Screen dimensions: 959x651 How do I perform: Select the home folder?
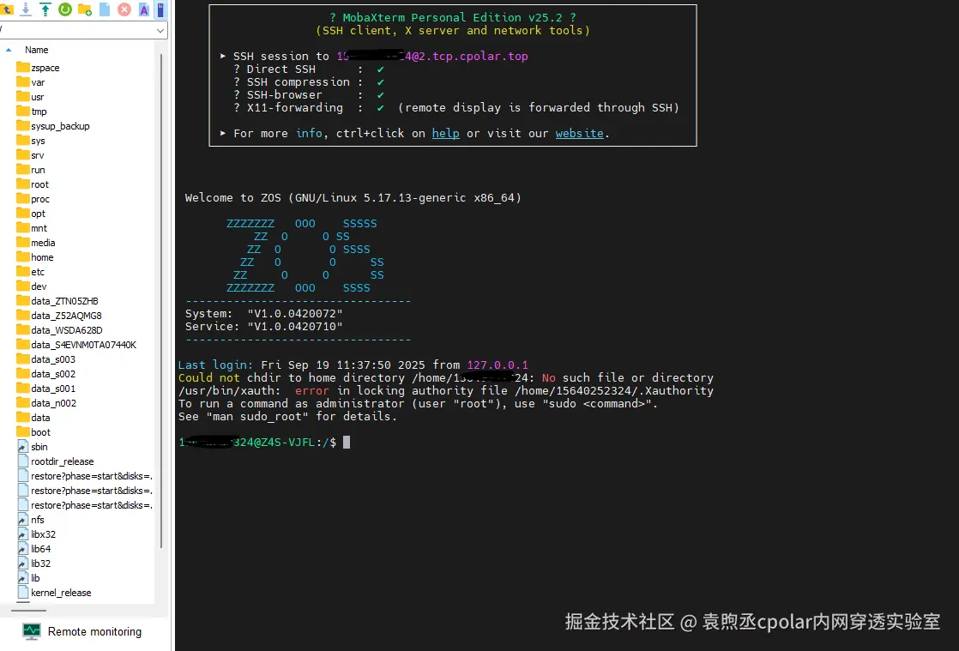42,257
